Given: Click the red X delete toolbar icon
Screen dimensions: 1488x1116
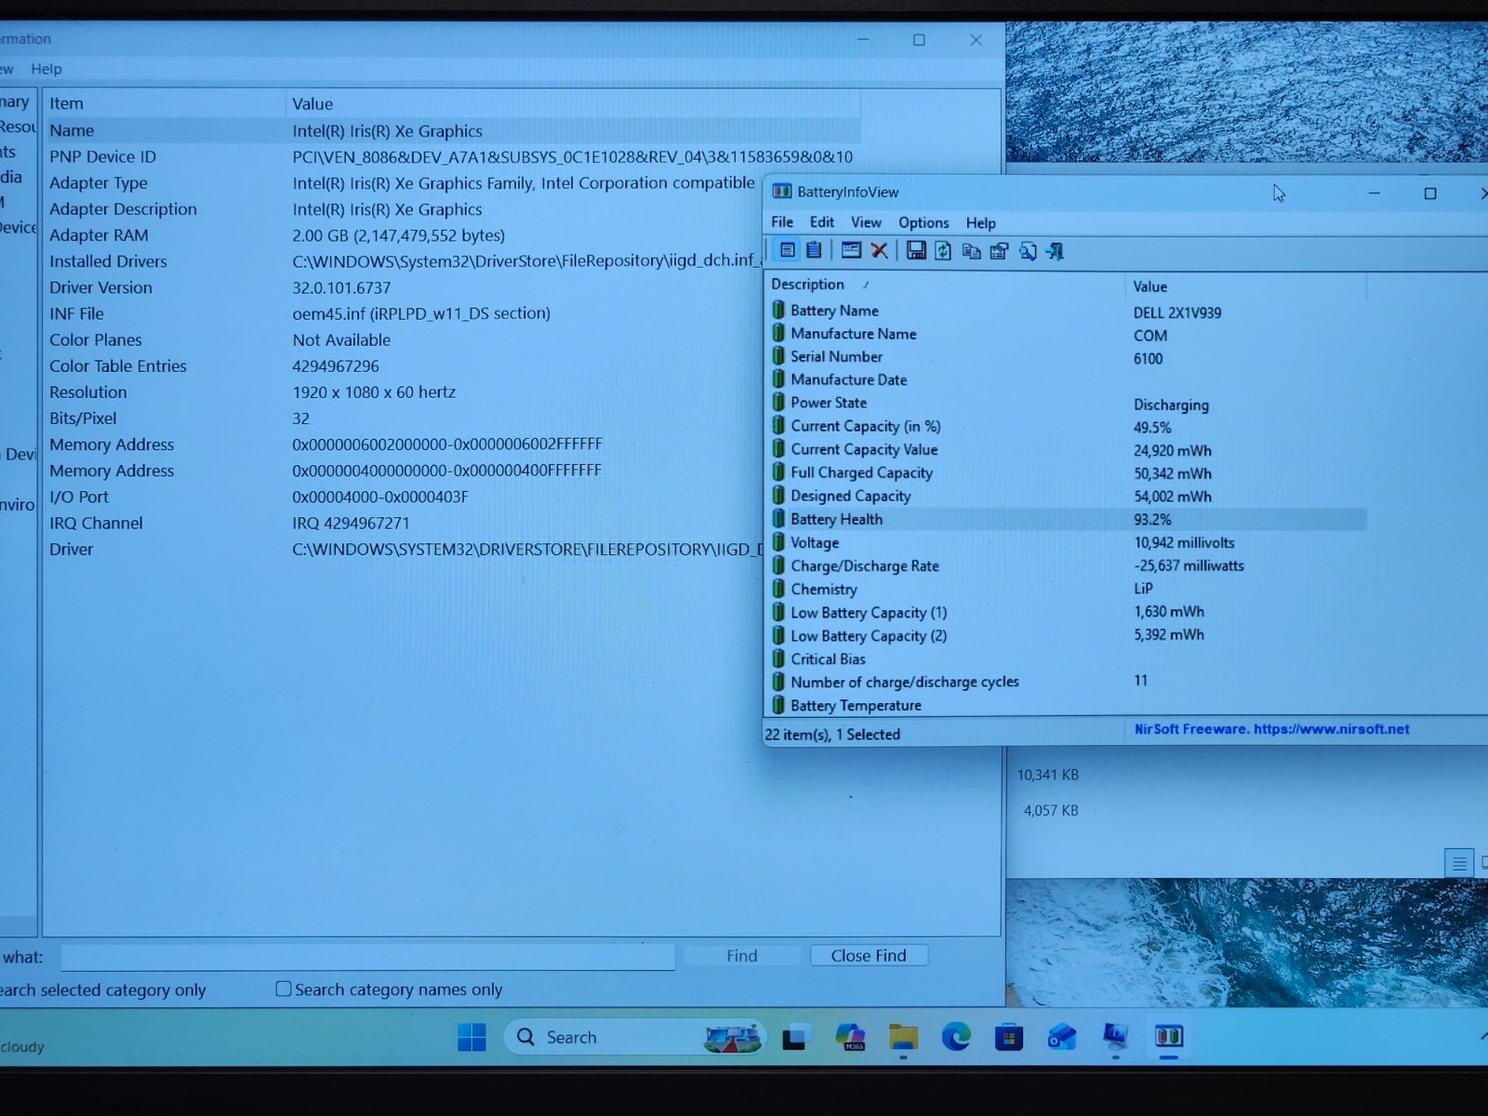Looking at the screenshot, I should [879, 250].
